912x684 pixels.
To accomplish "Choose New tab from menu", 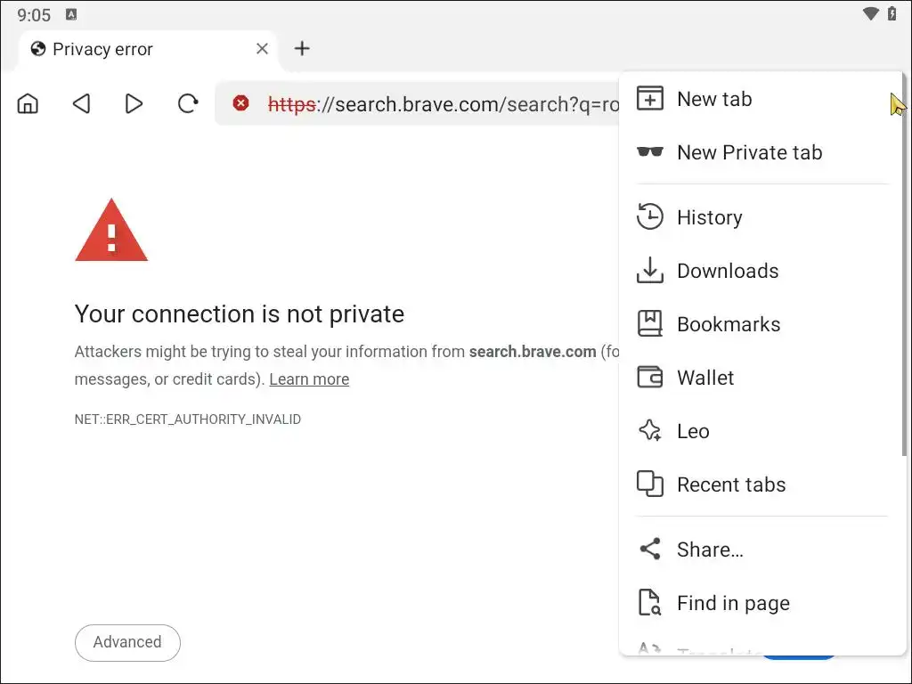I will pos(761,99).
